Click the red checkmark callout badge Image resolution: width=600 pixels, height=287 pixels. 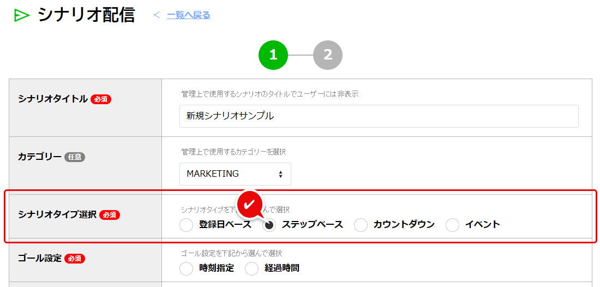(250, 204)
